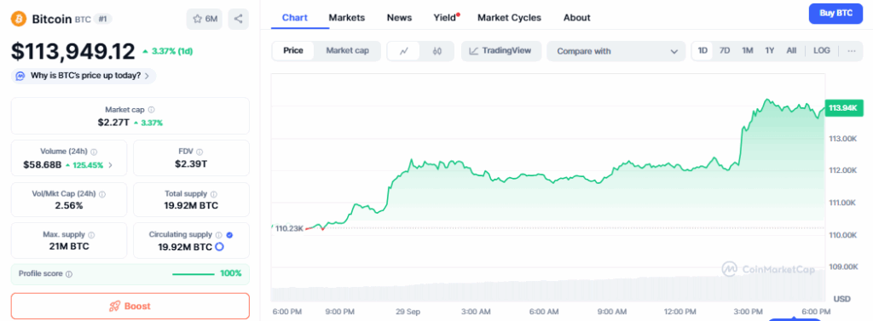Open Volume (24h) info icon

click(x=94, y=152)
